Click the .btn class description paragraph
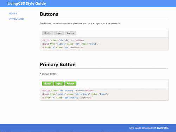Viewport: 176px width, 132px height. 80,24
